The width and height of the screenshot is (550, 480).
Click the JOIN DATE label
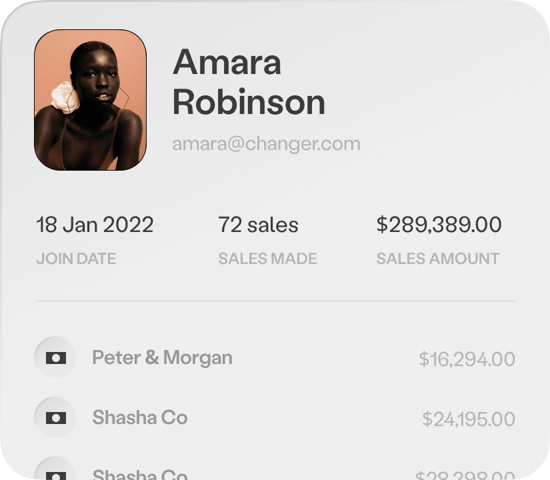coord(76,259)
